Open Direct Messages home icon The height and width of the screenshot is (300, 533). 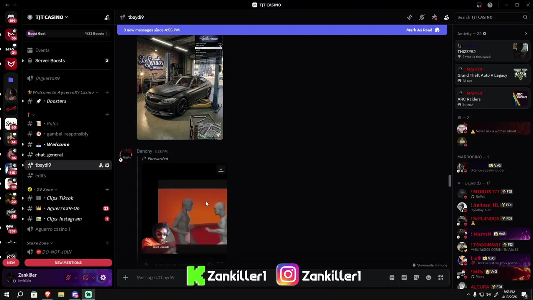pyautogui.click(x=11, y=17)
